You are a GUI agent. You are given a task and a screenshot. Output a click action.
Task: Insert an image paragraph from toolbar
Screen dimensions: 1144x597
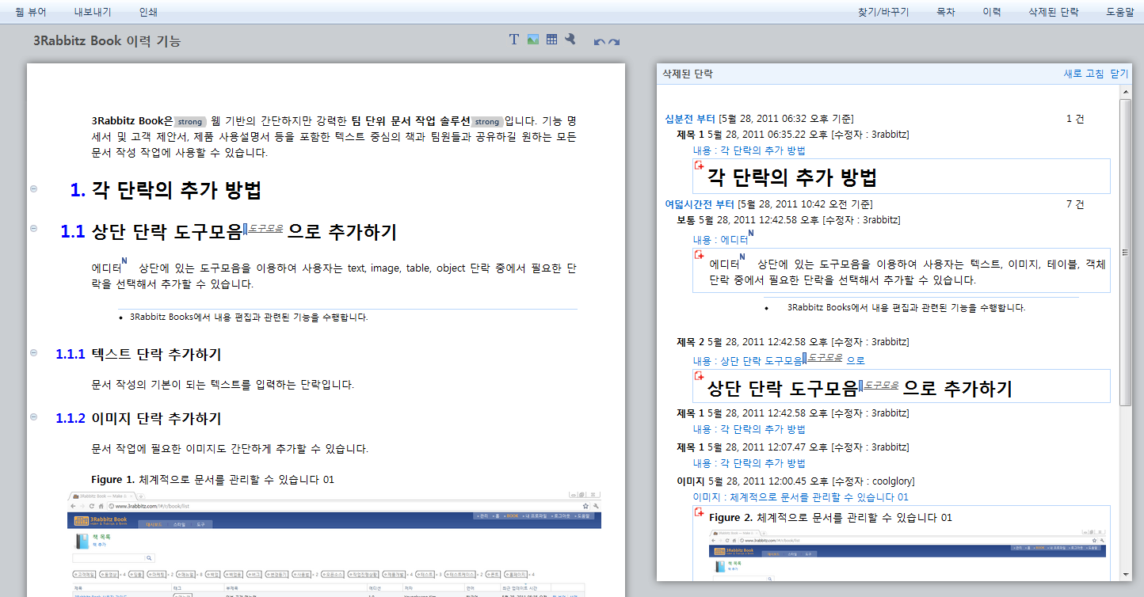click(533, 40)
